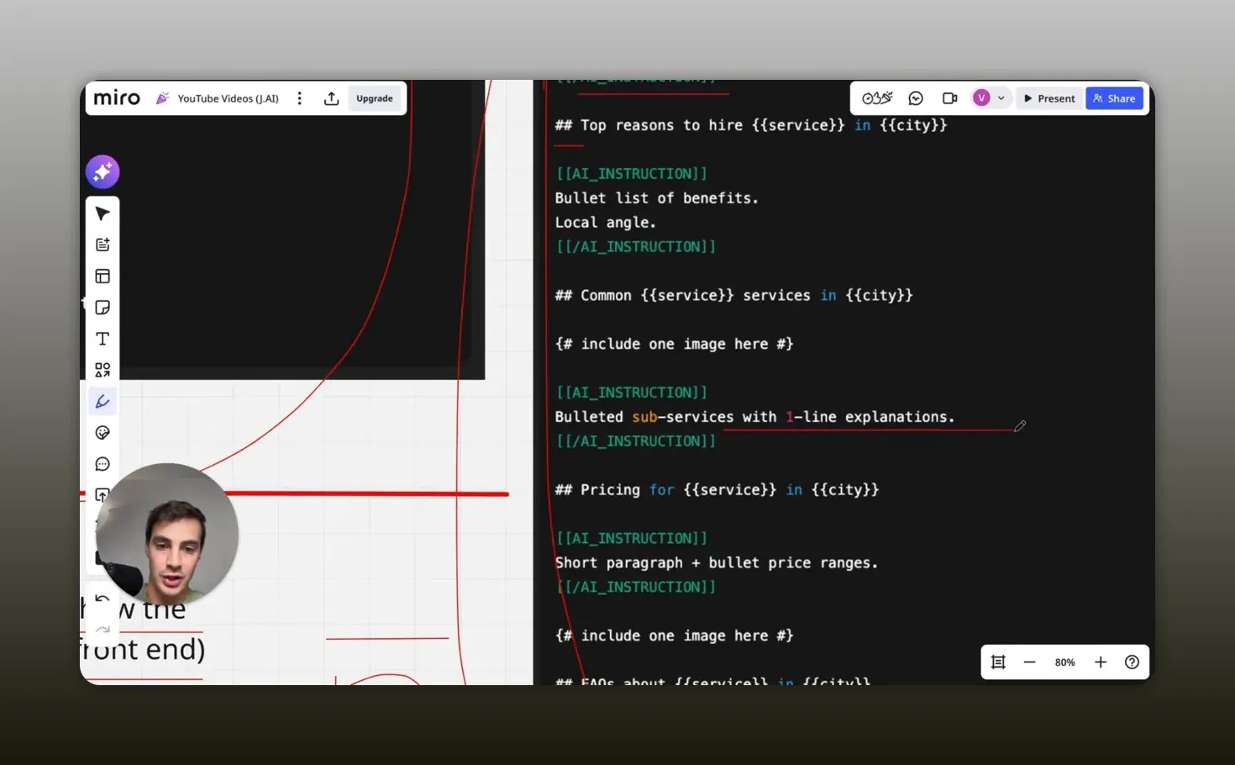Expand the collaborators dropdown arrow
Viewport: 1235px width, 765px height.
(1001, 98)
